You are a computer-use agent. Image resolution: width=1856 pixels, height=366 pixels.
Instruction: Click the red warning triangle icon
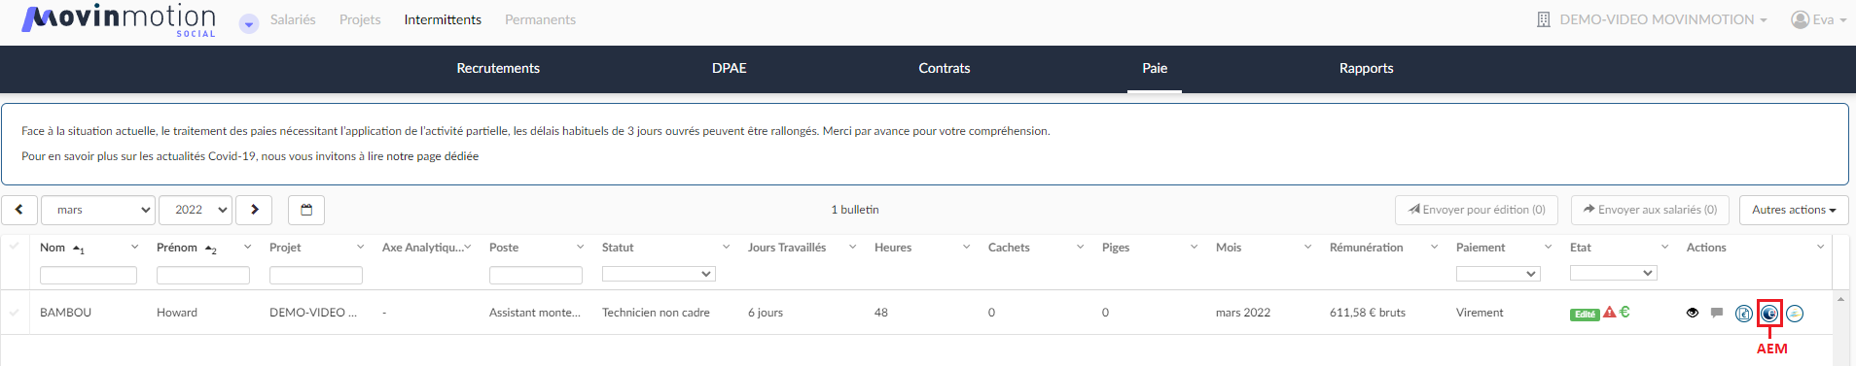click(1610, 312)
